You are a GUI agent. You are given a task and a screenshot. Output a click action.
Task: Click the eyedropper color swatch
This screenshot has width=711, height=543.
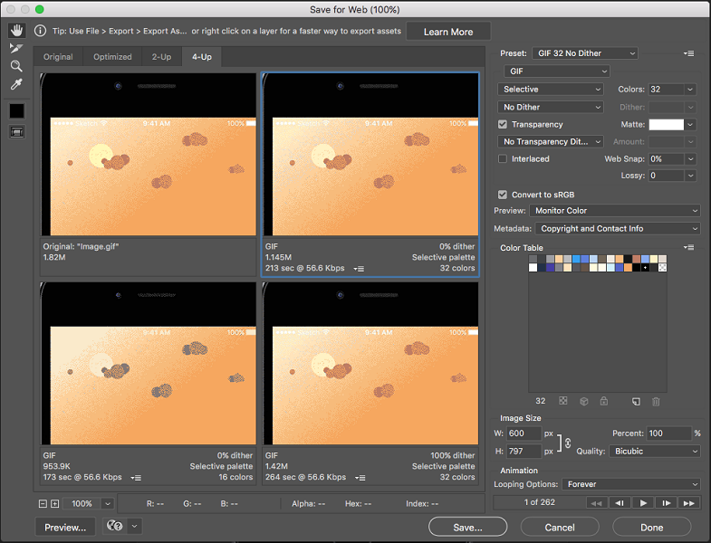pyautogui.click(x=16, y=110)
